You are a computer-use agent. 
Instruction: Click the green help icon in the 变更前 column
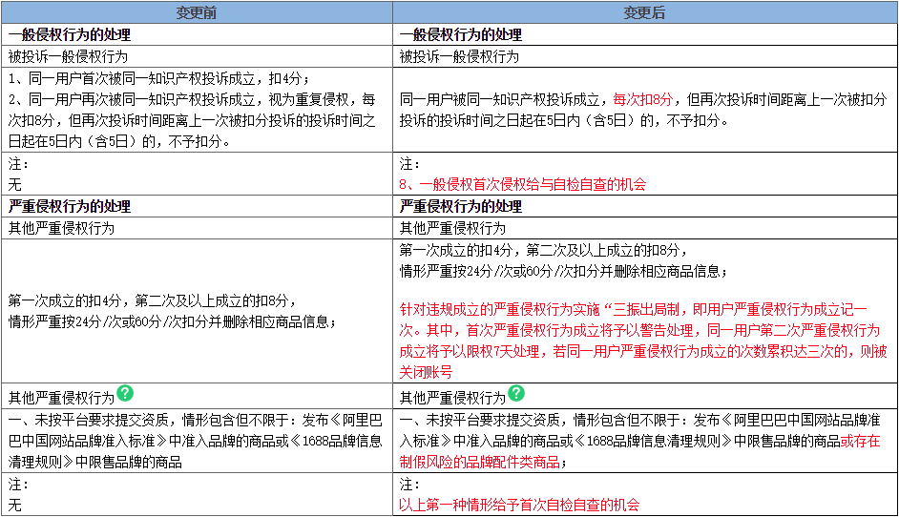(125, 393)
